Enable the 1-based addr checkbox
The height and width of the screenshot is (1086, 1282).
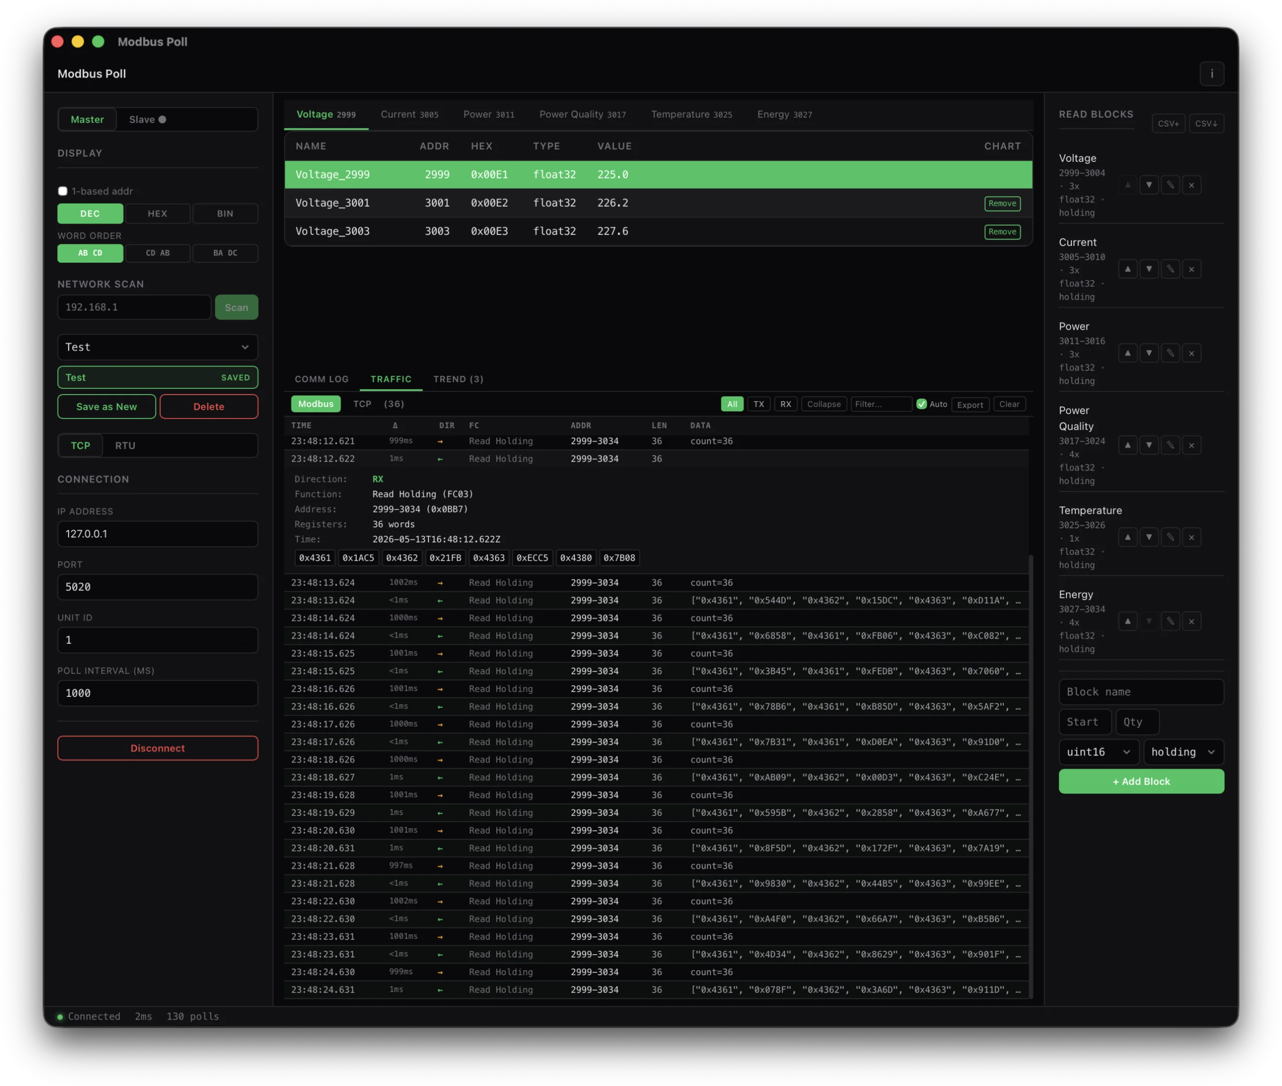pos(62,191)
